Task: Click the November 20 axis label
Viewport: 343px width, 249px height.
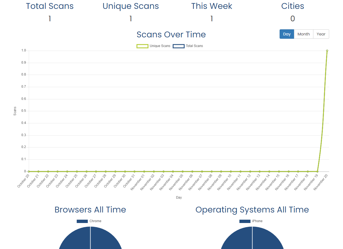Action: coord(321,183)
